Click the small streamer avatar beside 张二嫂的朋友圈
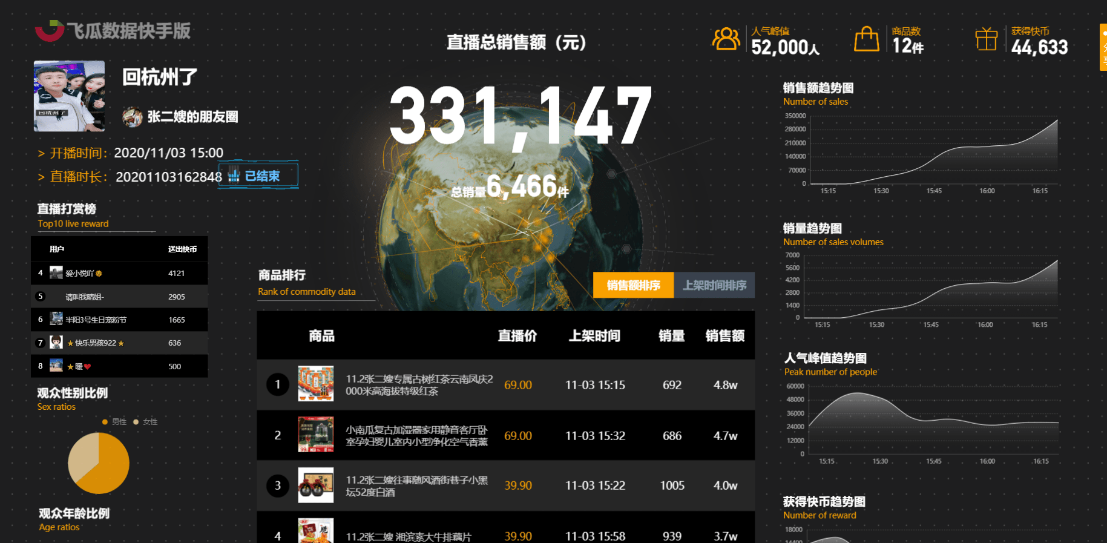 coord(132,117)
